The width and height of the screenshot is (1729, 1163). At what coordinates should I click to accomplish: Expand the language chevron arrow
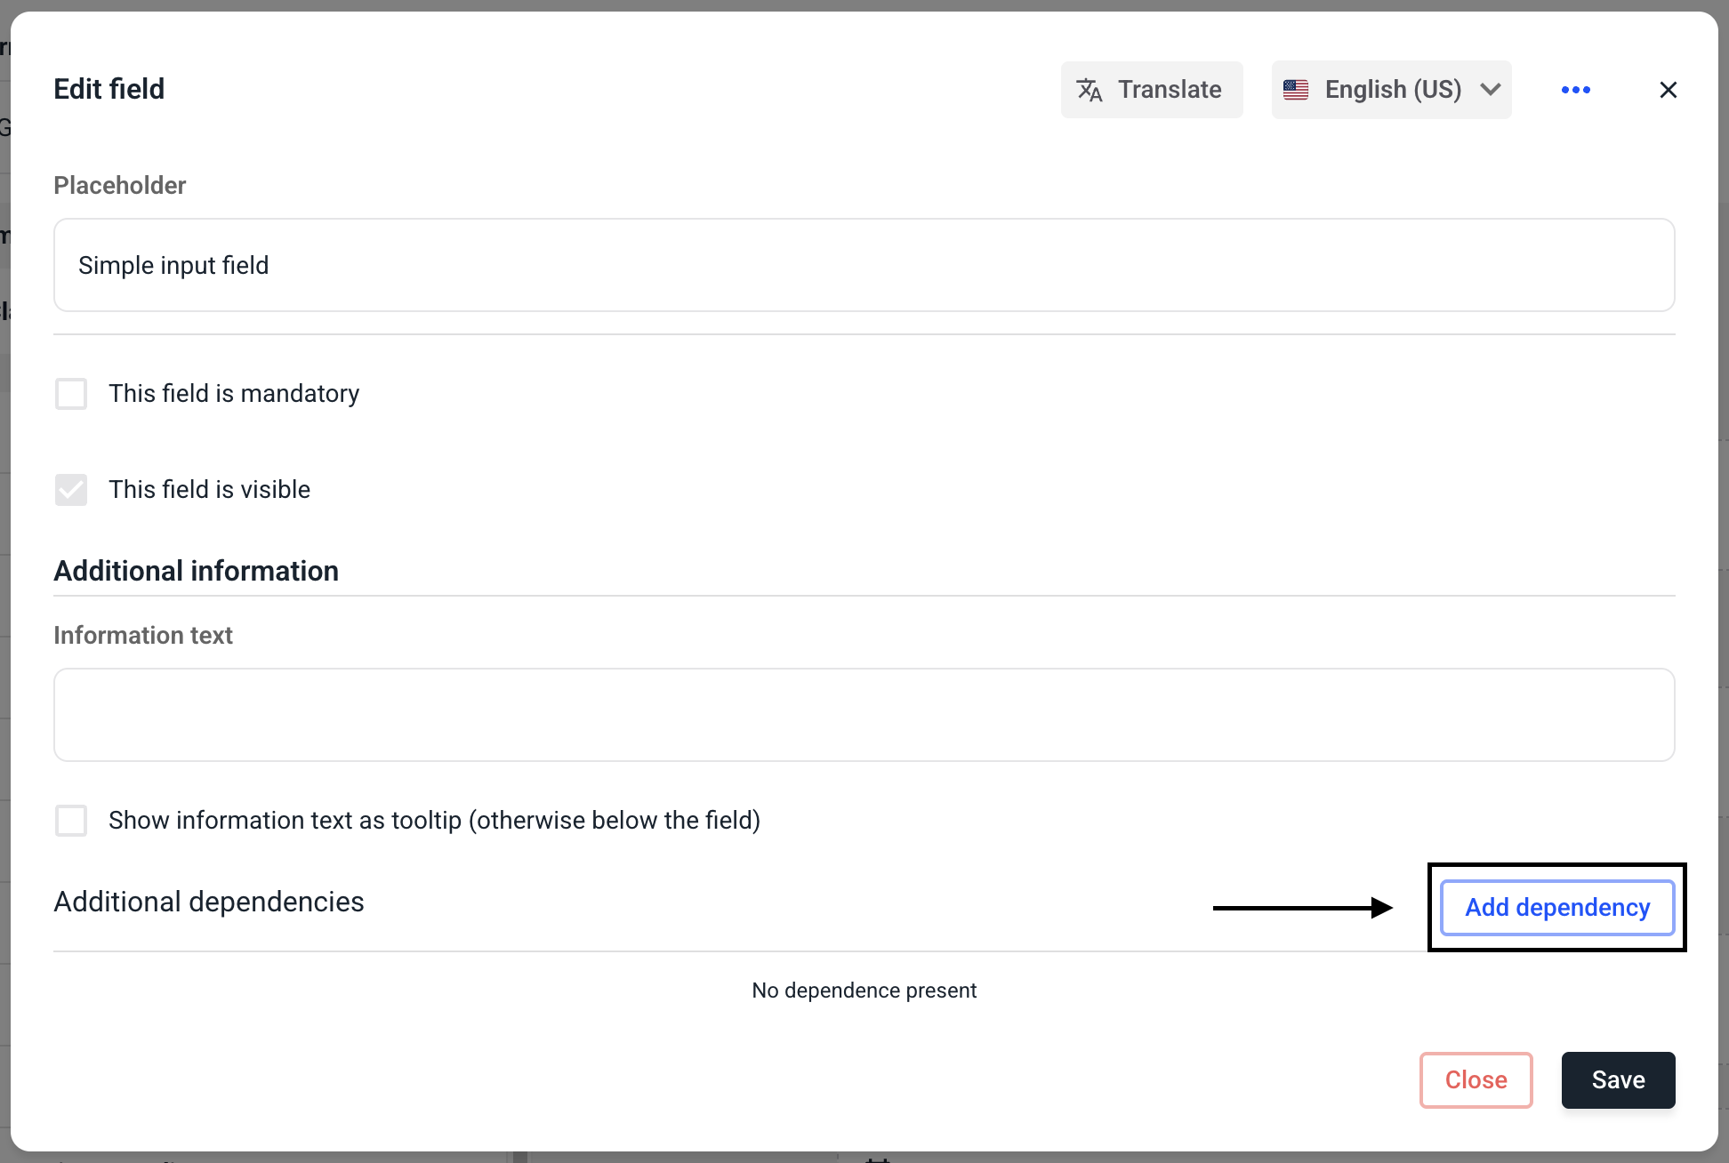pos(1491,90)
